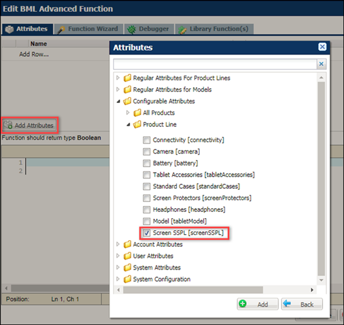The image size is (344, 325).
Task: Check the Camera [camera] checkbox
Action: pyautogui.click(x=147, y=152)
